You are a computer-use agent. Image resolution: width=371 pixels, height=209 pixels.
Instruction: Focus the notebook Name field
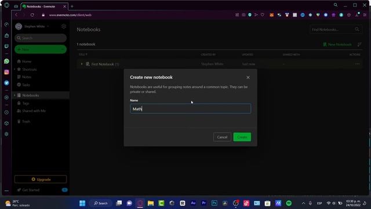tap(191, 109)
